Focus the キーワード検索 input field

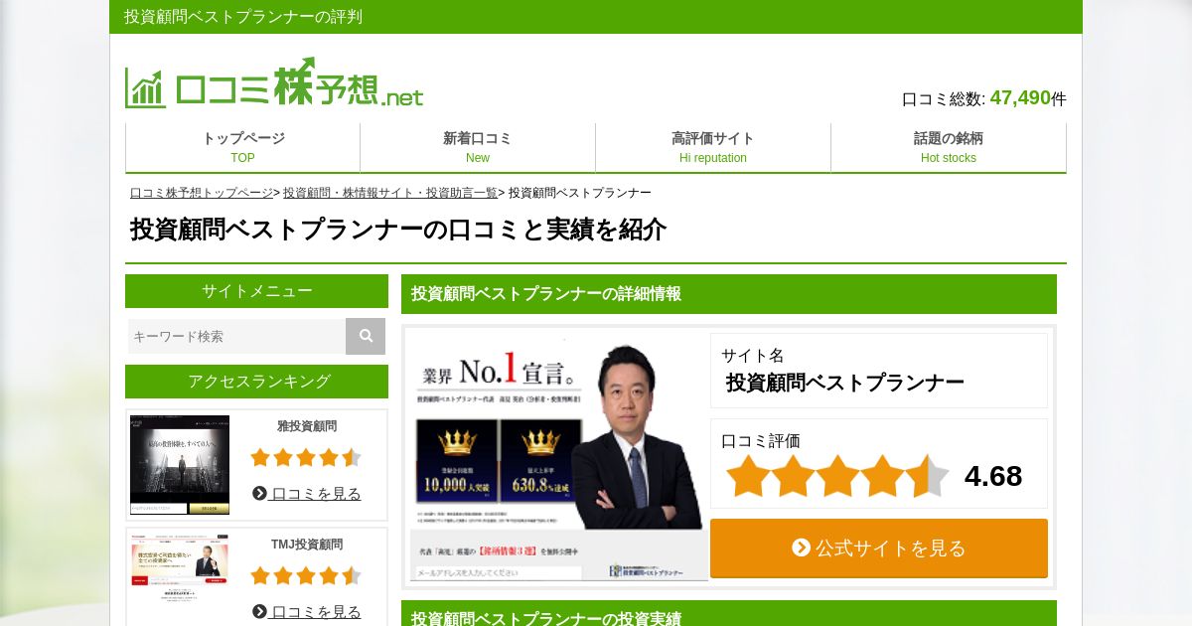[236, 336]
